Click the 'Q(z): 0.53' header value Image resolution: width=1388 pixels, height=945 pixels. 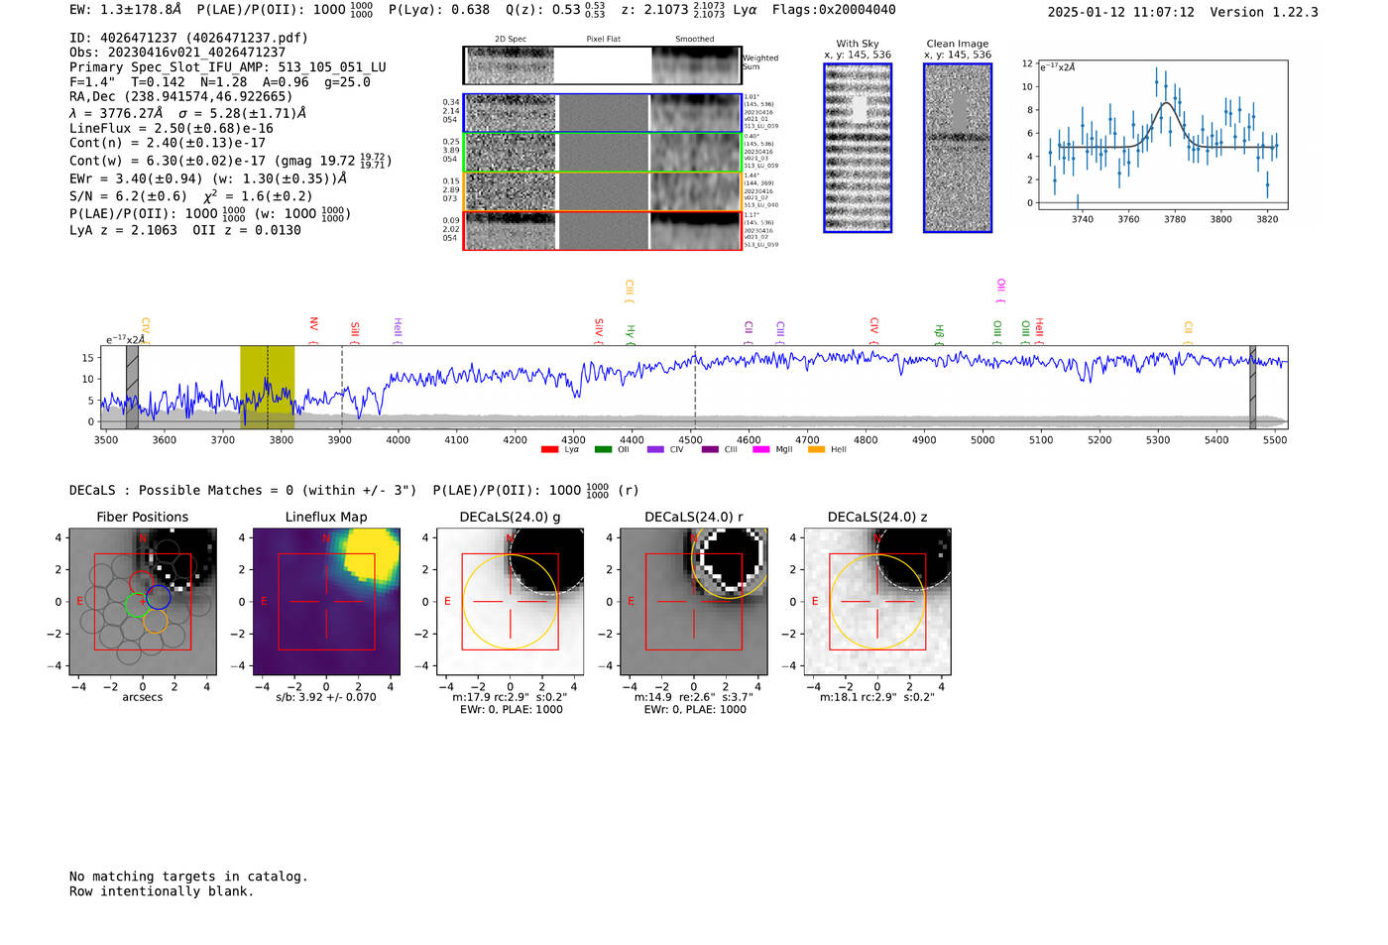pos(555,10)
